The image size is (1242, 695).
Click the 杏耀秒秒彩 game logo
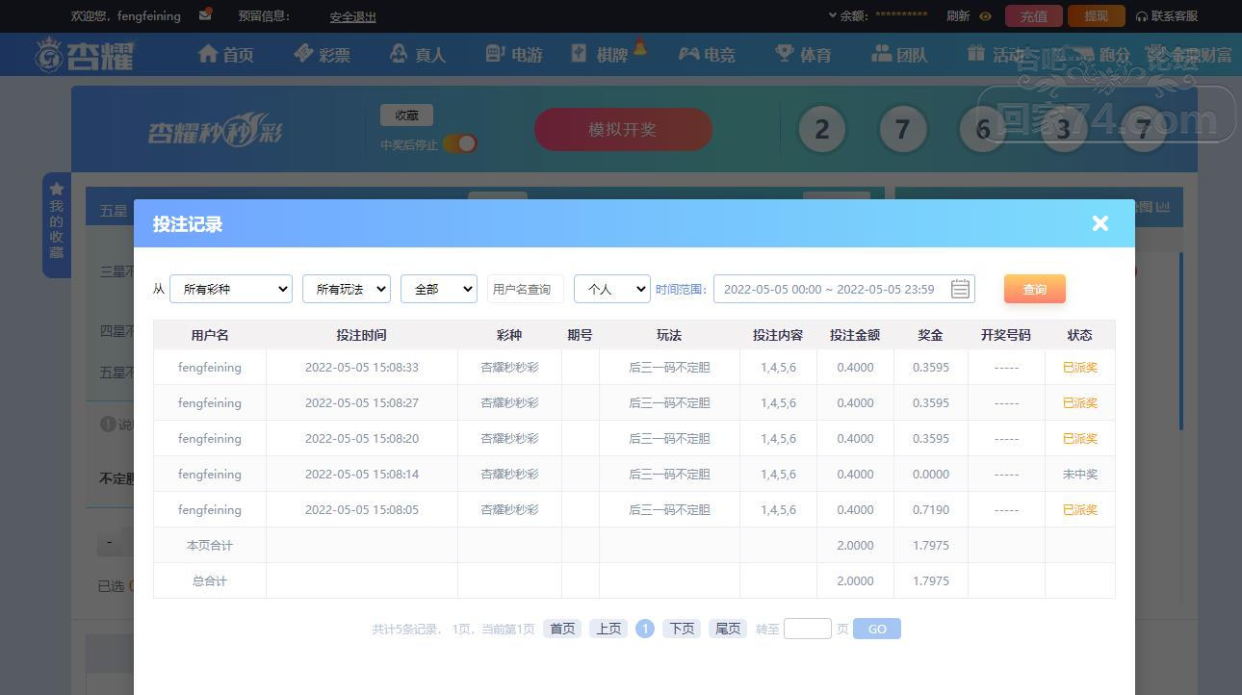216,132
